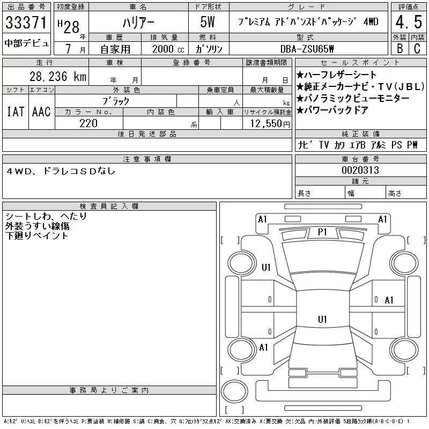429x429 pixels.
Task: Click the P1 mark on the windshield
Action: [x=322, y=232]
